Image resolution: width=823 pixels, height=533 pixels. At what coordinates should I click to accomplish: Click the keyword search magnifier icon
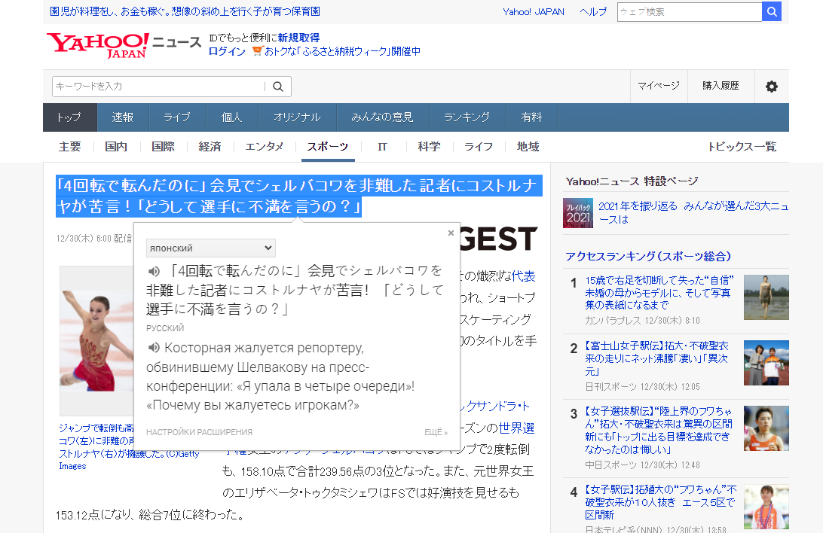point(278,87)
